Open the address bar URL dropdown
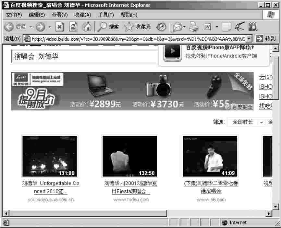The image size is (281, 228). pos(249,38)
